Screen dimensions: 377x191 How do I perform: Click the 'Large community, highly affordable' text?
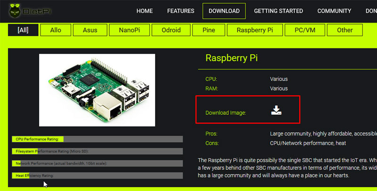[x=323, y=134]
